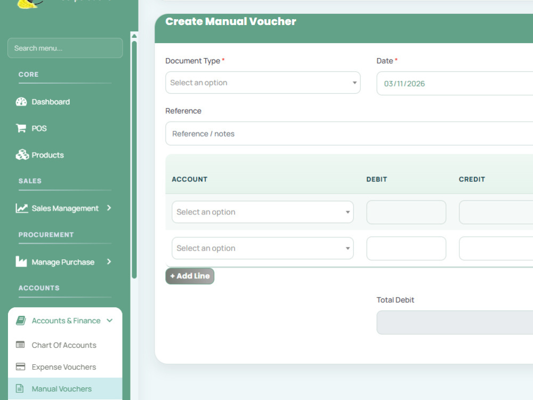Click the Dashboard gauge icon
533x400 pixels.
coord(21,102)
